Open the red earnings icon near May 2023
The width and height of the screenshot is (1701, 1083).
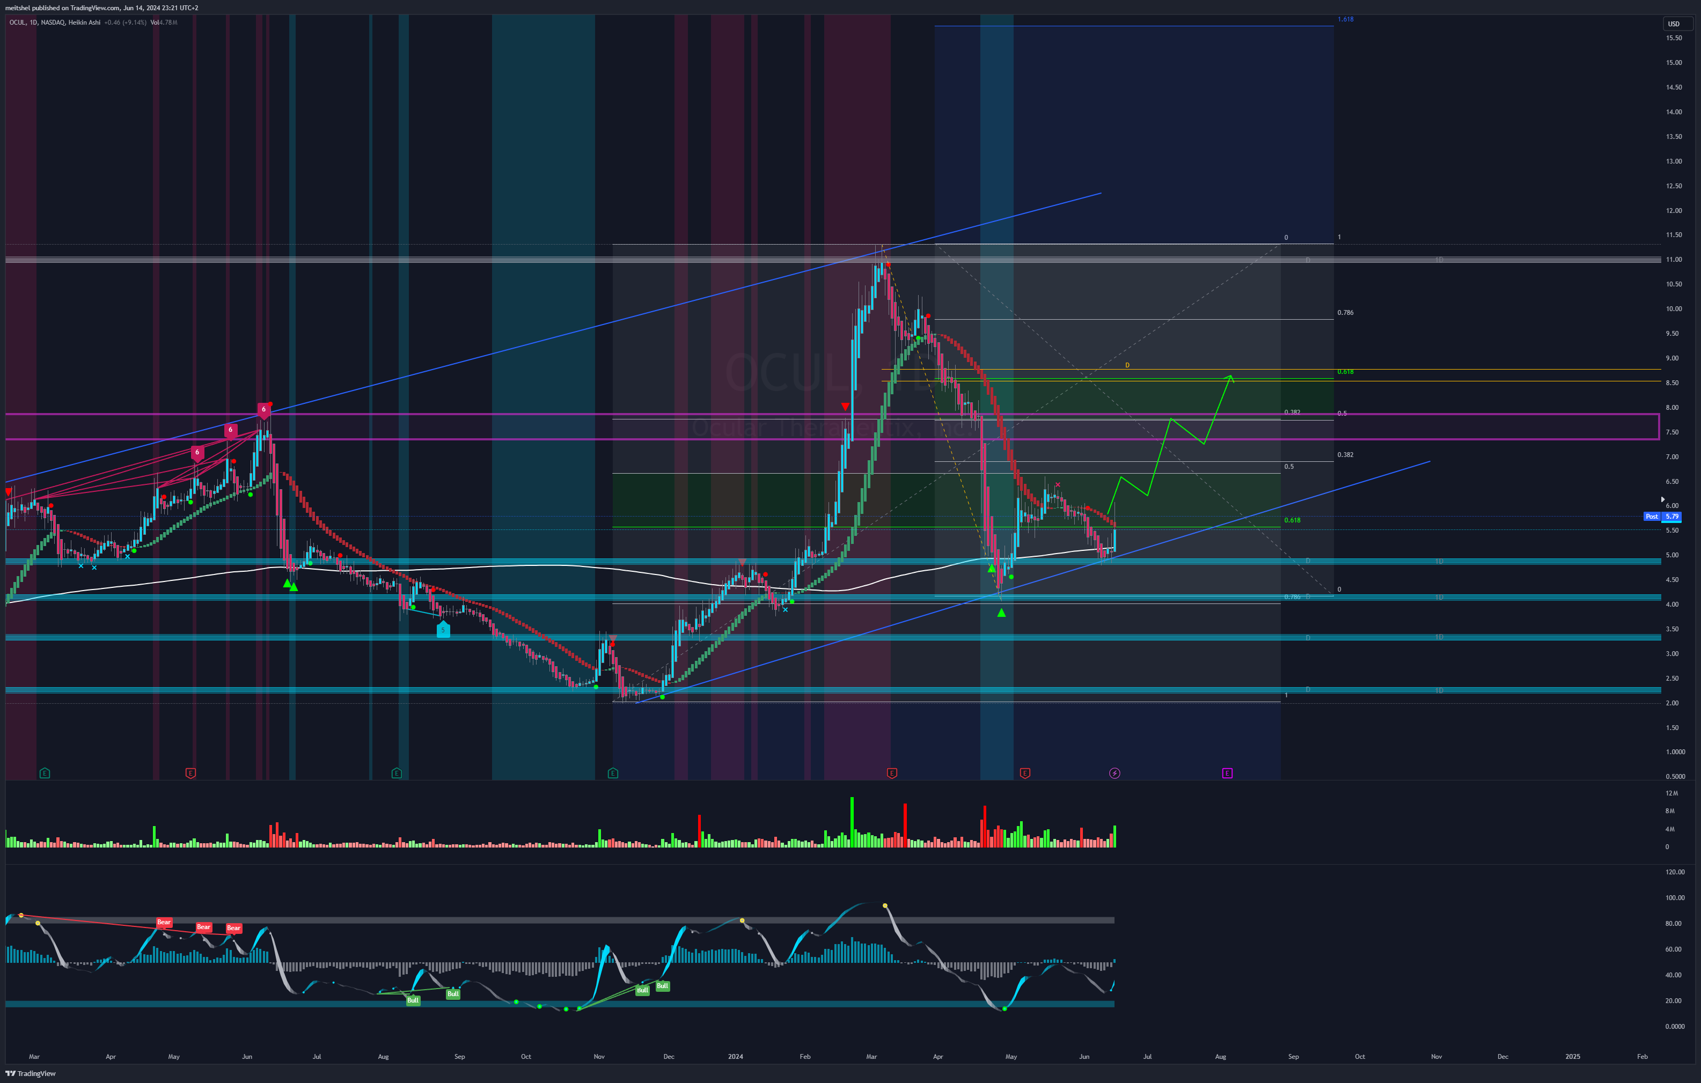click(x=190, y=773)
